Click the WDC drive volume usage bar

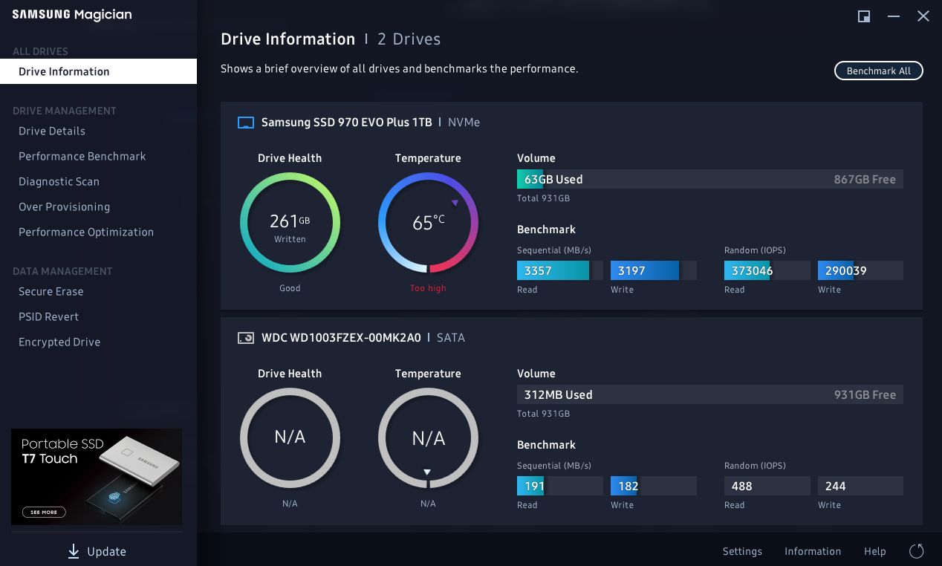coord(710,394)
